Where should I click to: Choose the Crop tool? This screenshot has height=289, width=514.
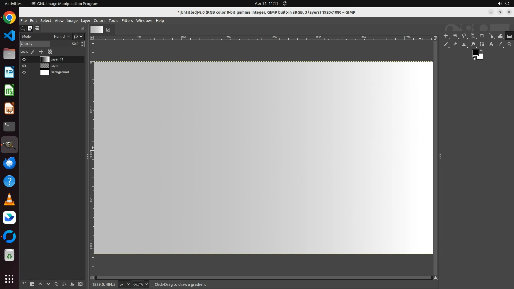[x=482, y=36]
